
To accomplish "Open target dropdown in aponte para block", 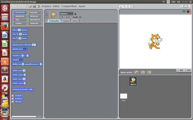I will (x=25, y=49).
